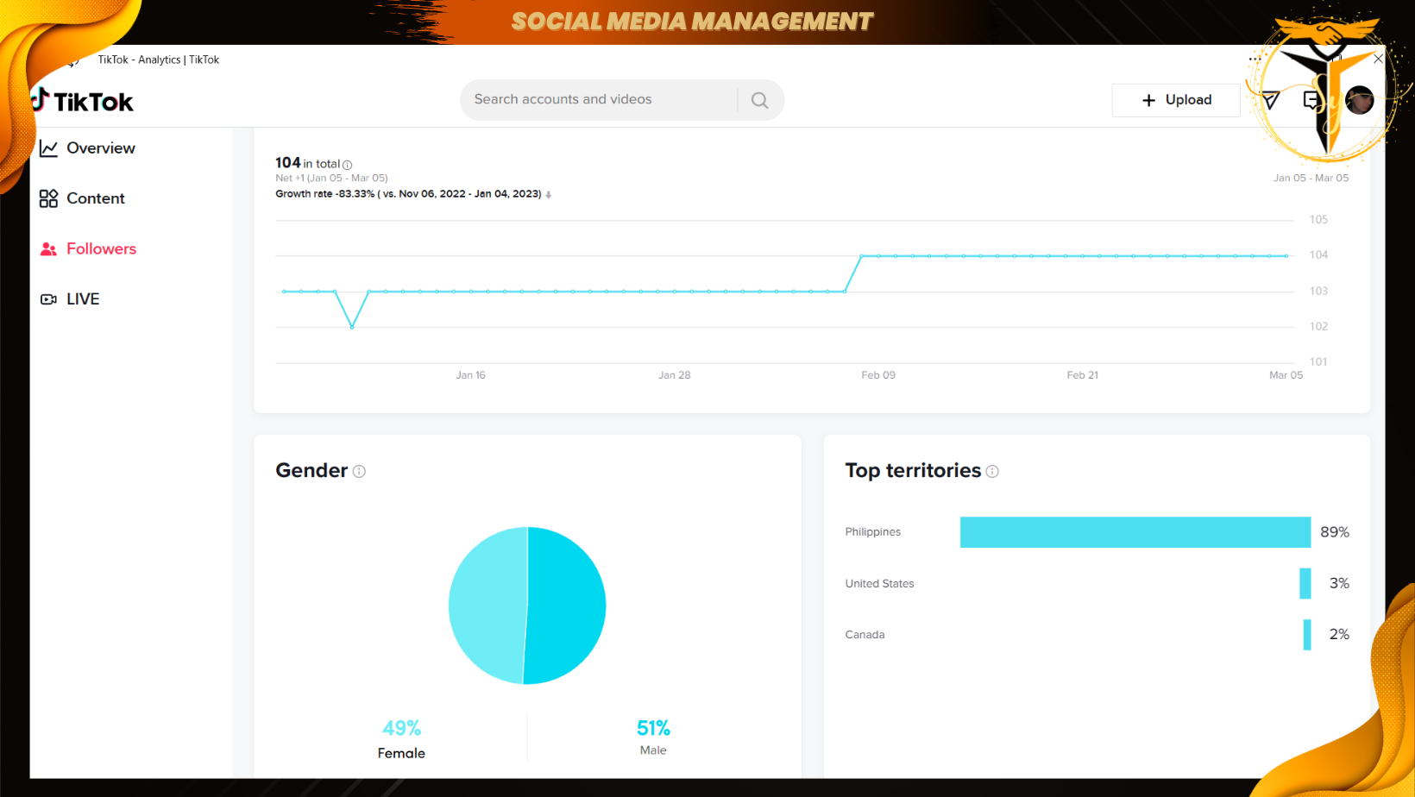
Task: Click the 103 y-axis value
Action: click(x=1318, y=292)
